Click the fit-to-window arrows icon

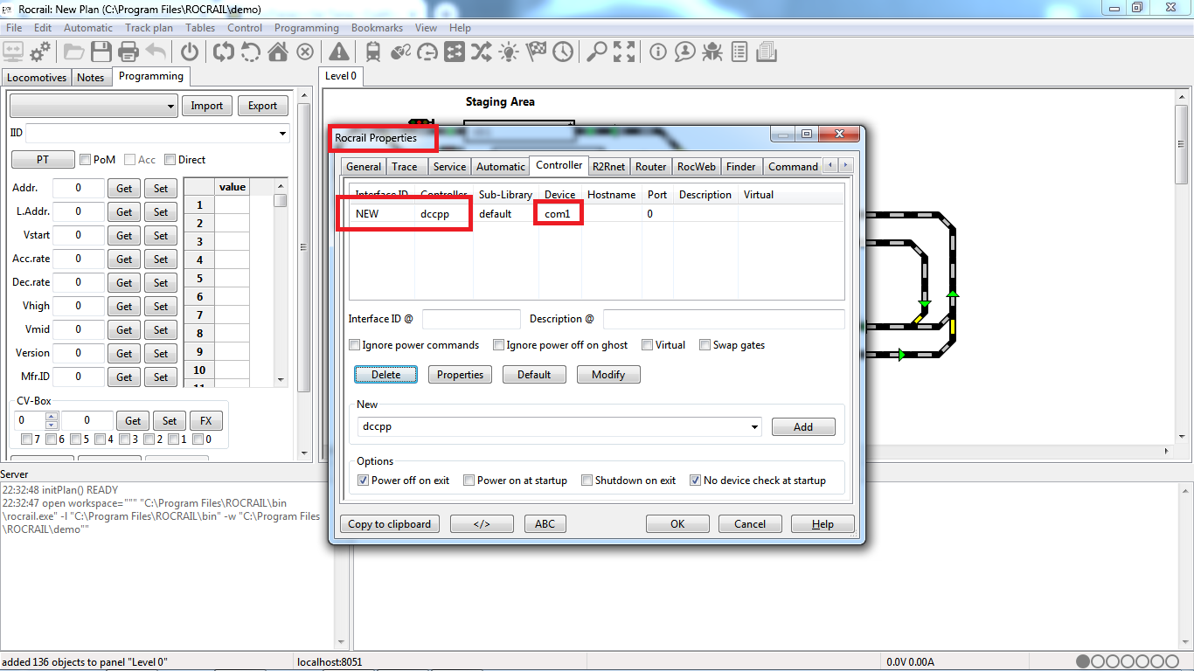(x=624, y=52)
